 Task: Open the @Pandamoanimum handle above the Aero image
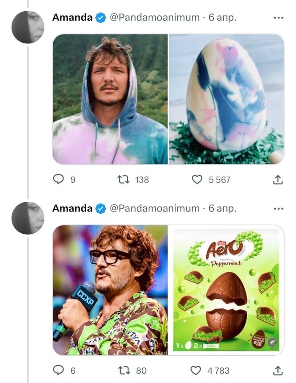point(154,208)
